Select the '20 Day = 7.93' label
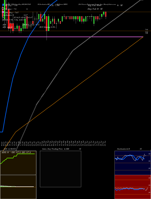This screenshot has height=199, width=151. 11,5
